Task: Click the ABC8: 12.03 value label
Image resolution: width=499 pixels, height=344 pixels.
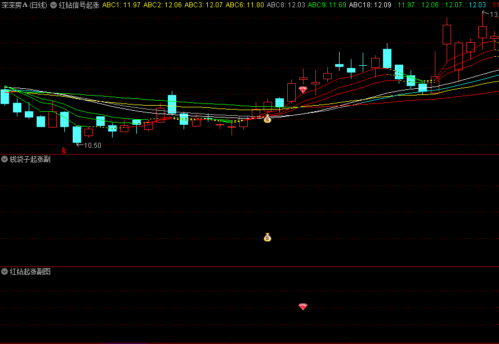Action: point(286,5)
